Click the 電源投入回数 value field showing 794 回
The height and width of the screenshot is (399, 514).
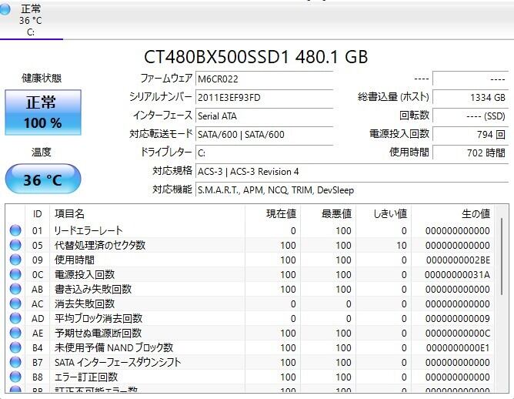click(469, 134)
